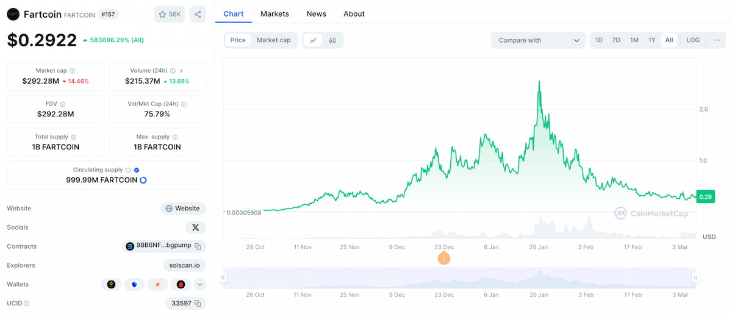Click the mini chart range navigator
This screenshot has height=314, width=732.
(459, 277)
